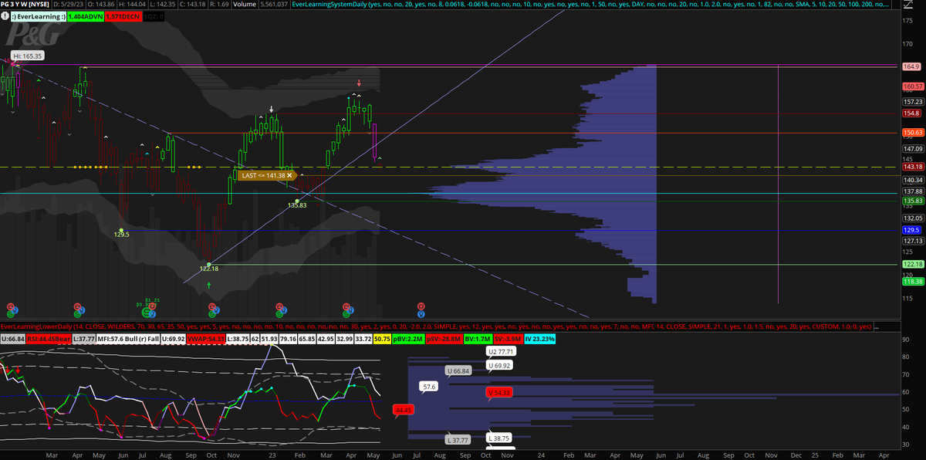Click the U:66.84 label in lower study

12,339
